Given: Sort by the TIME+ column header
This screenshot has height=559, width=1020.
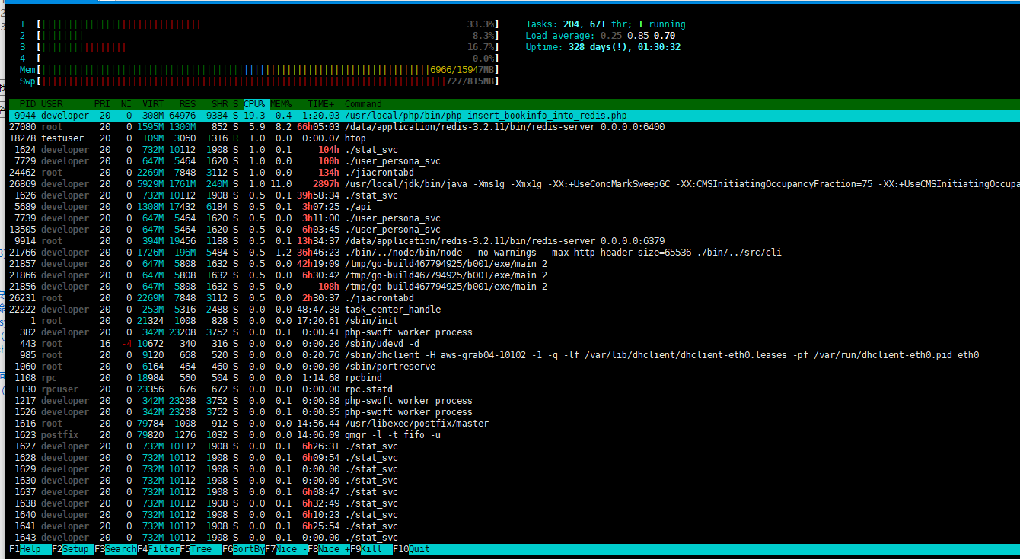Looking at the screenshot, I should (321, 104).
